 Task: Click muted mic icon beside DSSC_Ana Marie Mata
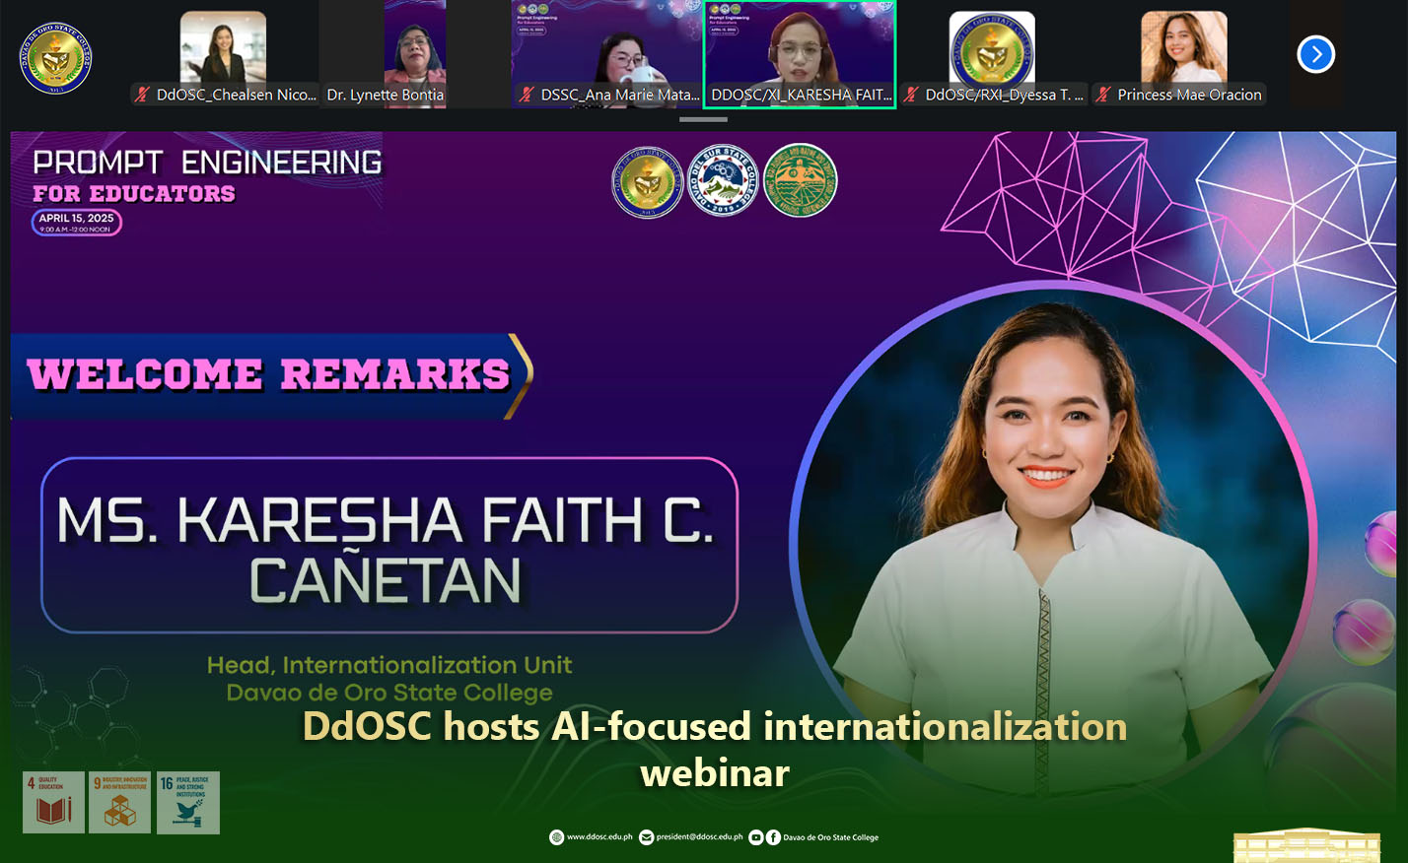coord(528,95)
